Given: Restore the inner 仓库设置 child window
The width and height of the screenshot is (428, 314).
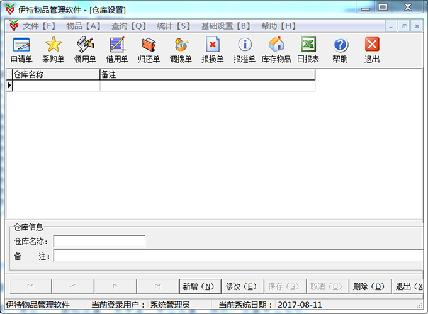Looking at the screenshot, I should (403, 26).
